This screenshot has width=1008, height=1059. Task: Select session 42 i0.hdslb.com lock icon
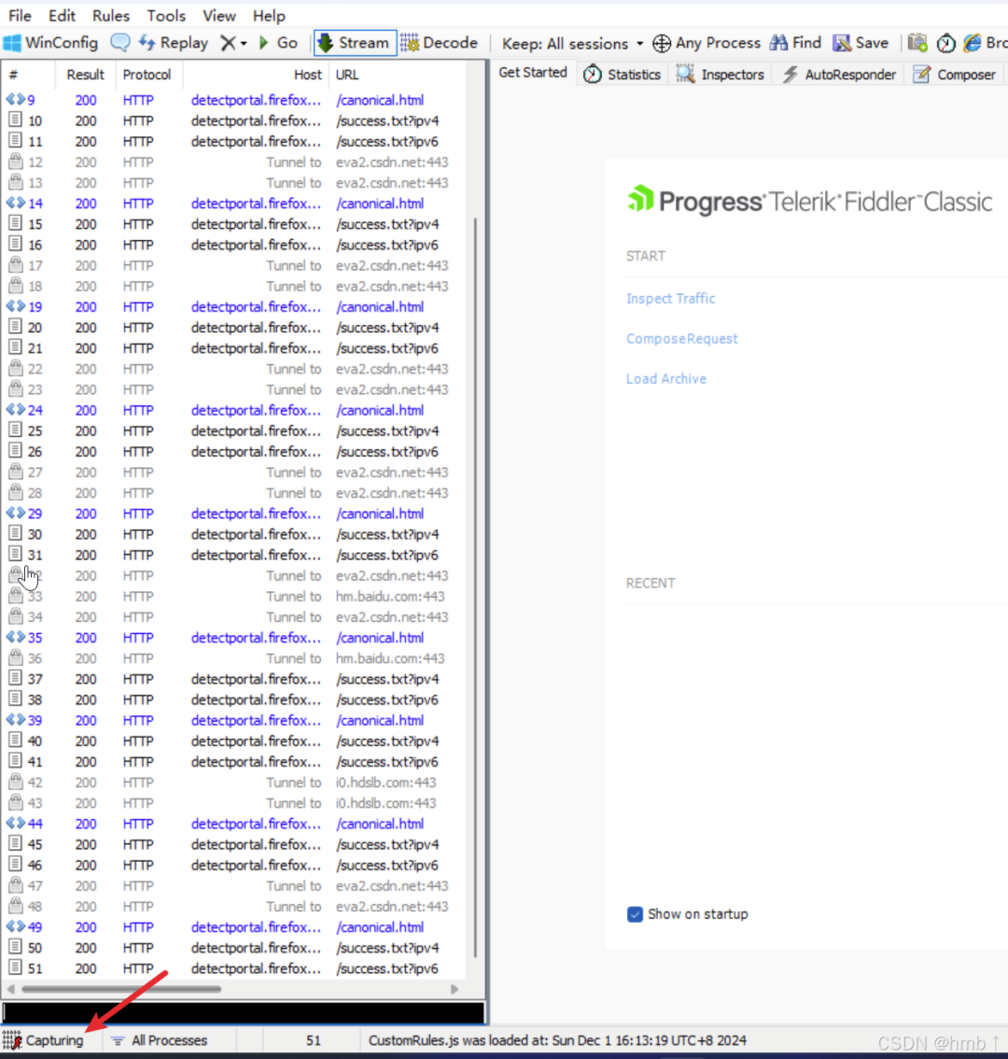15,782
